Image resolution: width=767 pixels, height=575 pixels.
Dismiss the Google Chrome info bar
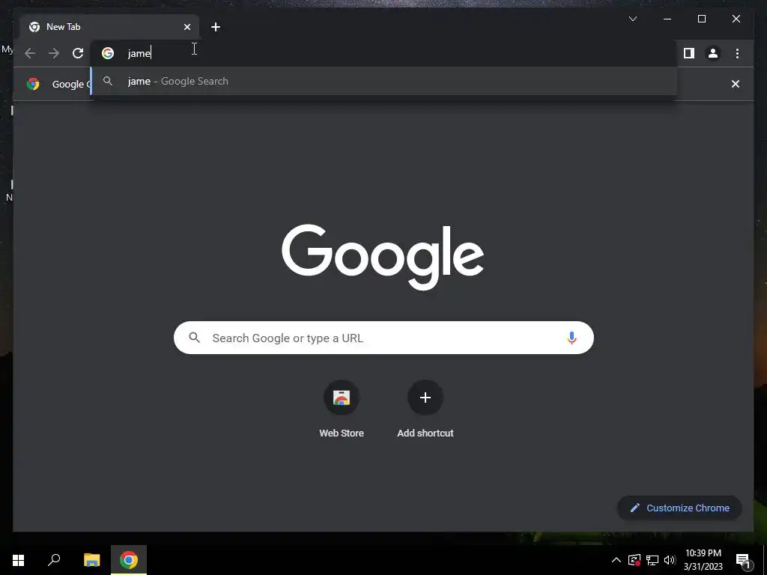736,84
